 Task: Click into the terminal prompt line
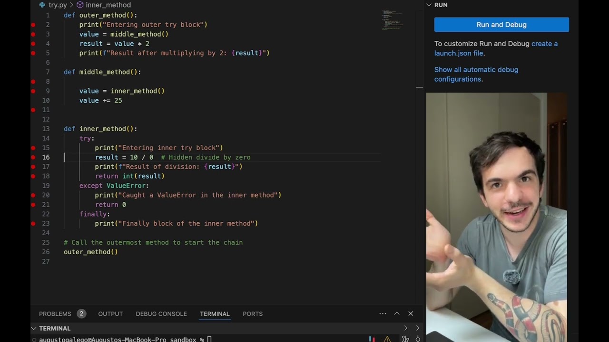(126, 339)
